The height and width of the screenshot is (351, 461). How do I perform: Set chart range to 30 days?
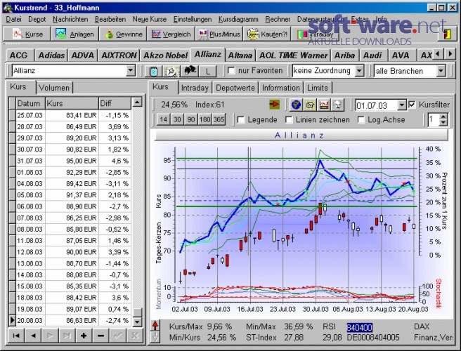pyautogui.click(x=177, y=119)
